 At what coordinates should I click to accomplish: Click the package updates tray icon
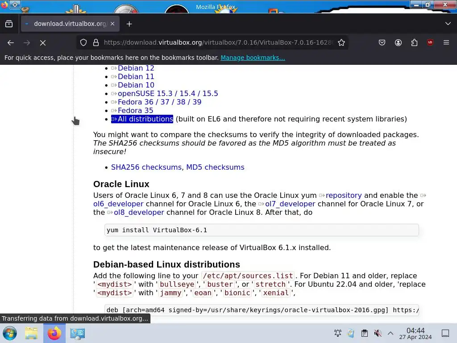[351, 333]
